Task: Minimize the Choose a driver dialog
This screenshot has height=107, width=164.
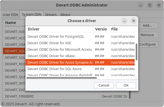Action: (x=124, y=21)
